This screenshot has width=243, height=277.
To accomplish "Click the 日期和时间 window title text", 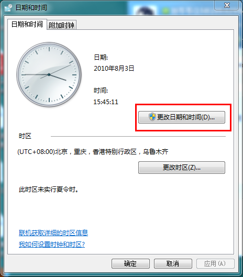I will click(x=31, y=8).
